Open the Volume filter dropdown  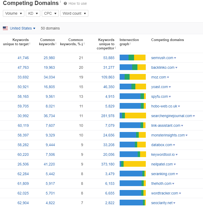coord(14,13)
